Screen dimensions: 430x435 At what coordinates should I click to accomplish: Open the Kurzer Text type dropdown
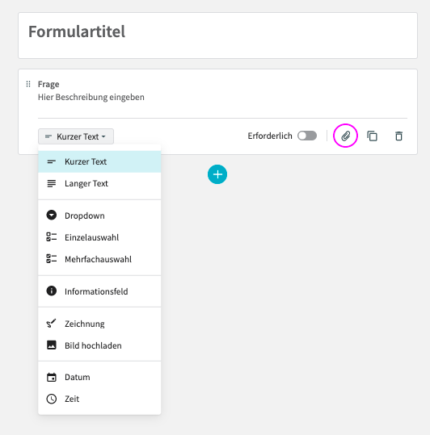[76, 136]
